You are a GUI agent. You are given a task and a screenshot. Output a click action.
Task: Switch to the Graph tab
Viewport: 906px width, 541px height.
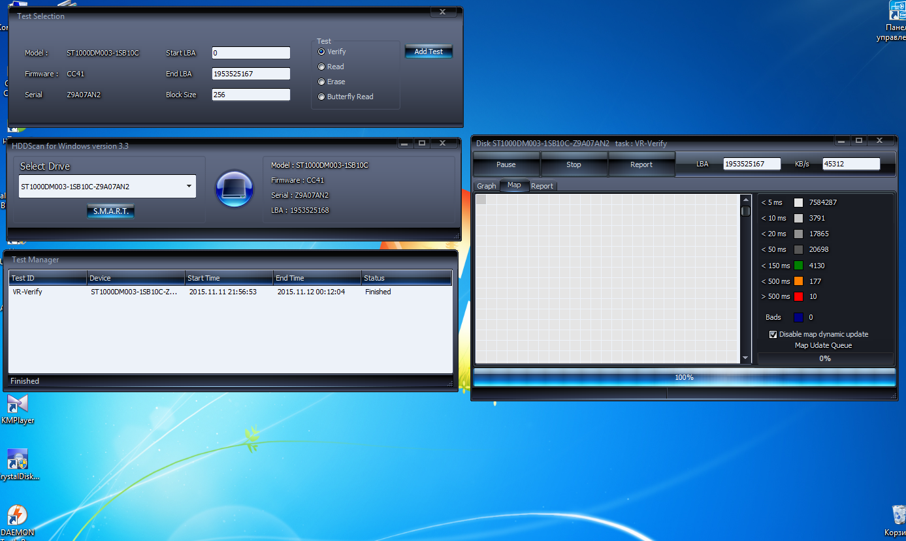point(487,186)
